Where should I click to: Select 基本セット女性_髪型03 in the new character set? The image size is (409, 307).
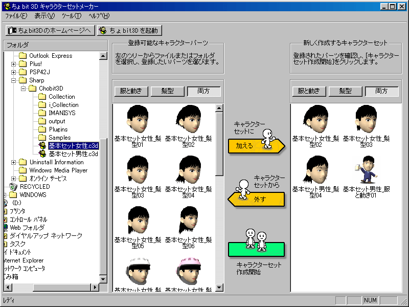tap(366, 126)
